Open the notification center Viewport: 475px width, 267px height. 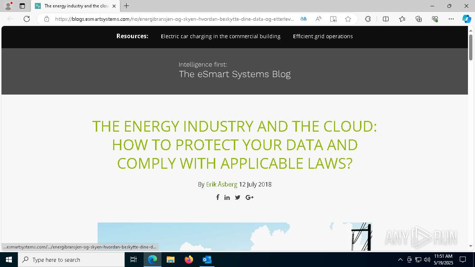tap(463, 260)
